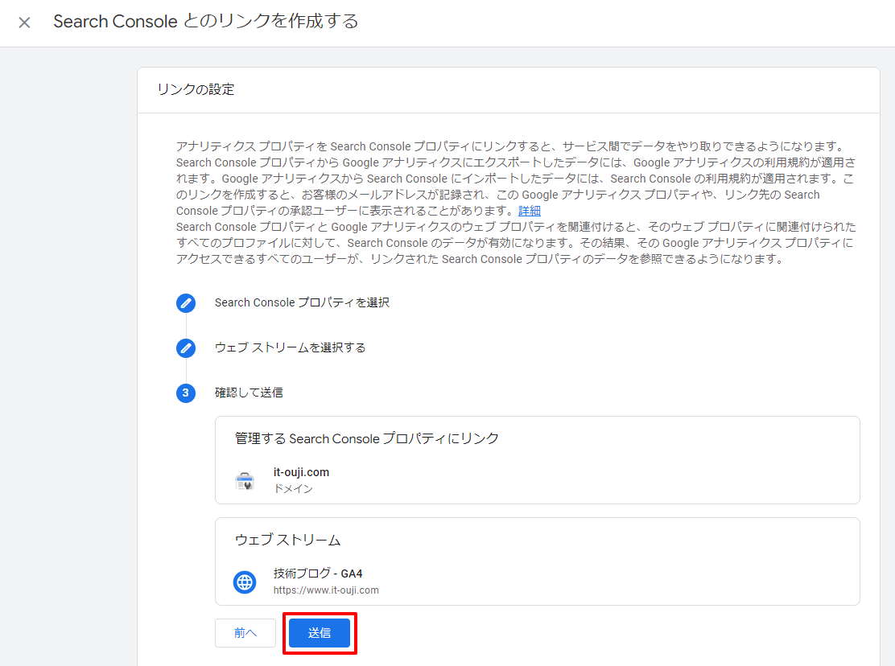Click the 管理する Search Console プロパティにリンク heading

click(x=367, y=438)
